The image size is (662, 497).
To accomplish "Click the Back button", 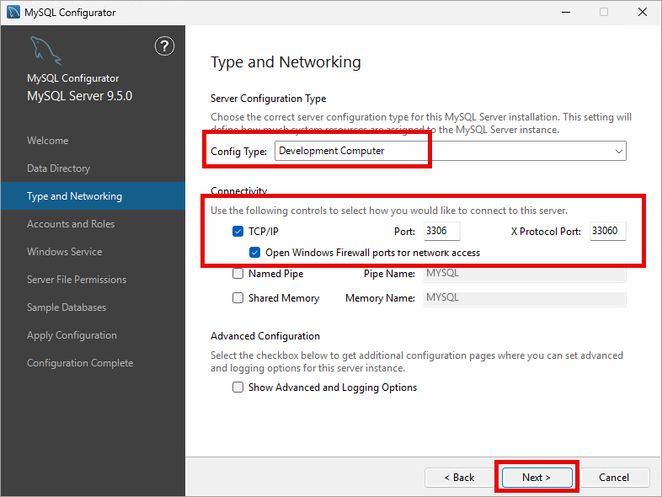I will pos(459,477).
